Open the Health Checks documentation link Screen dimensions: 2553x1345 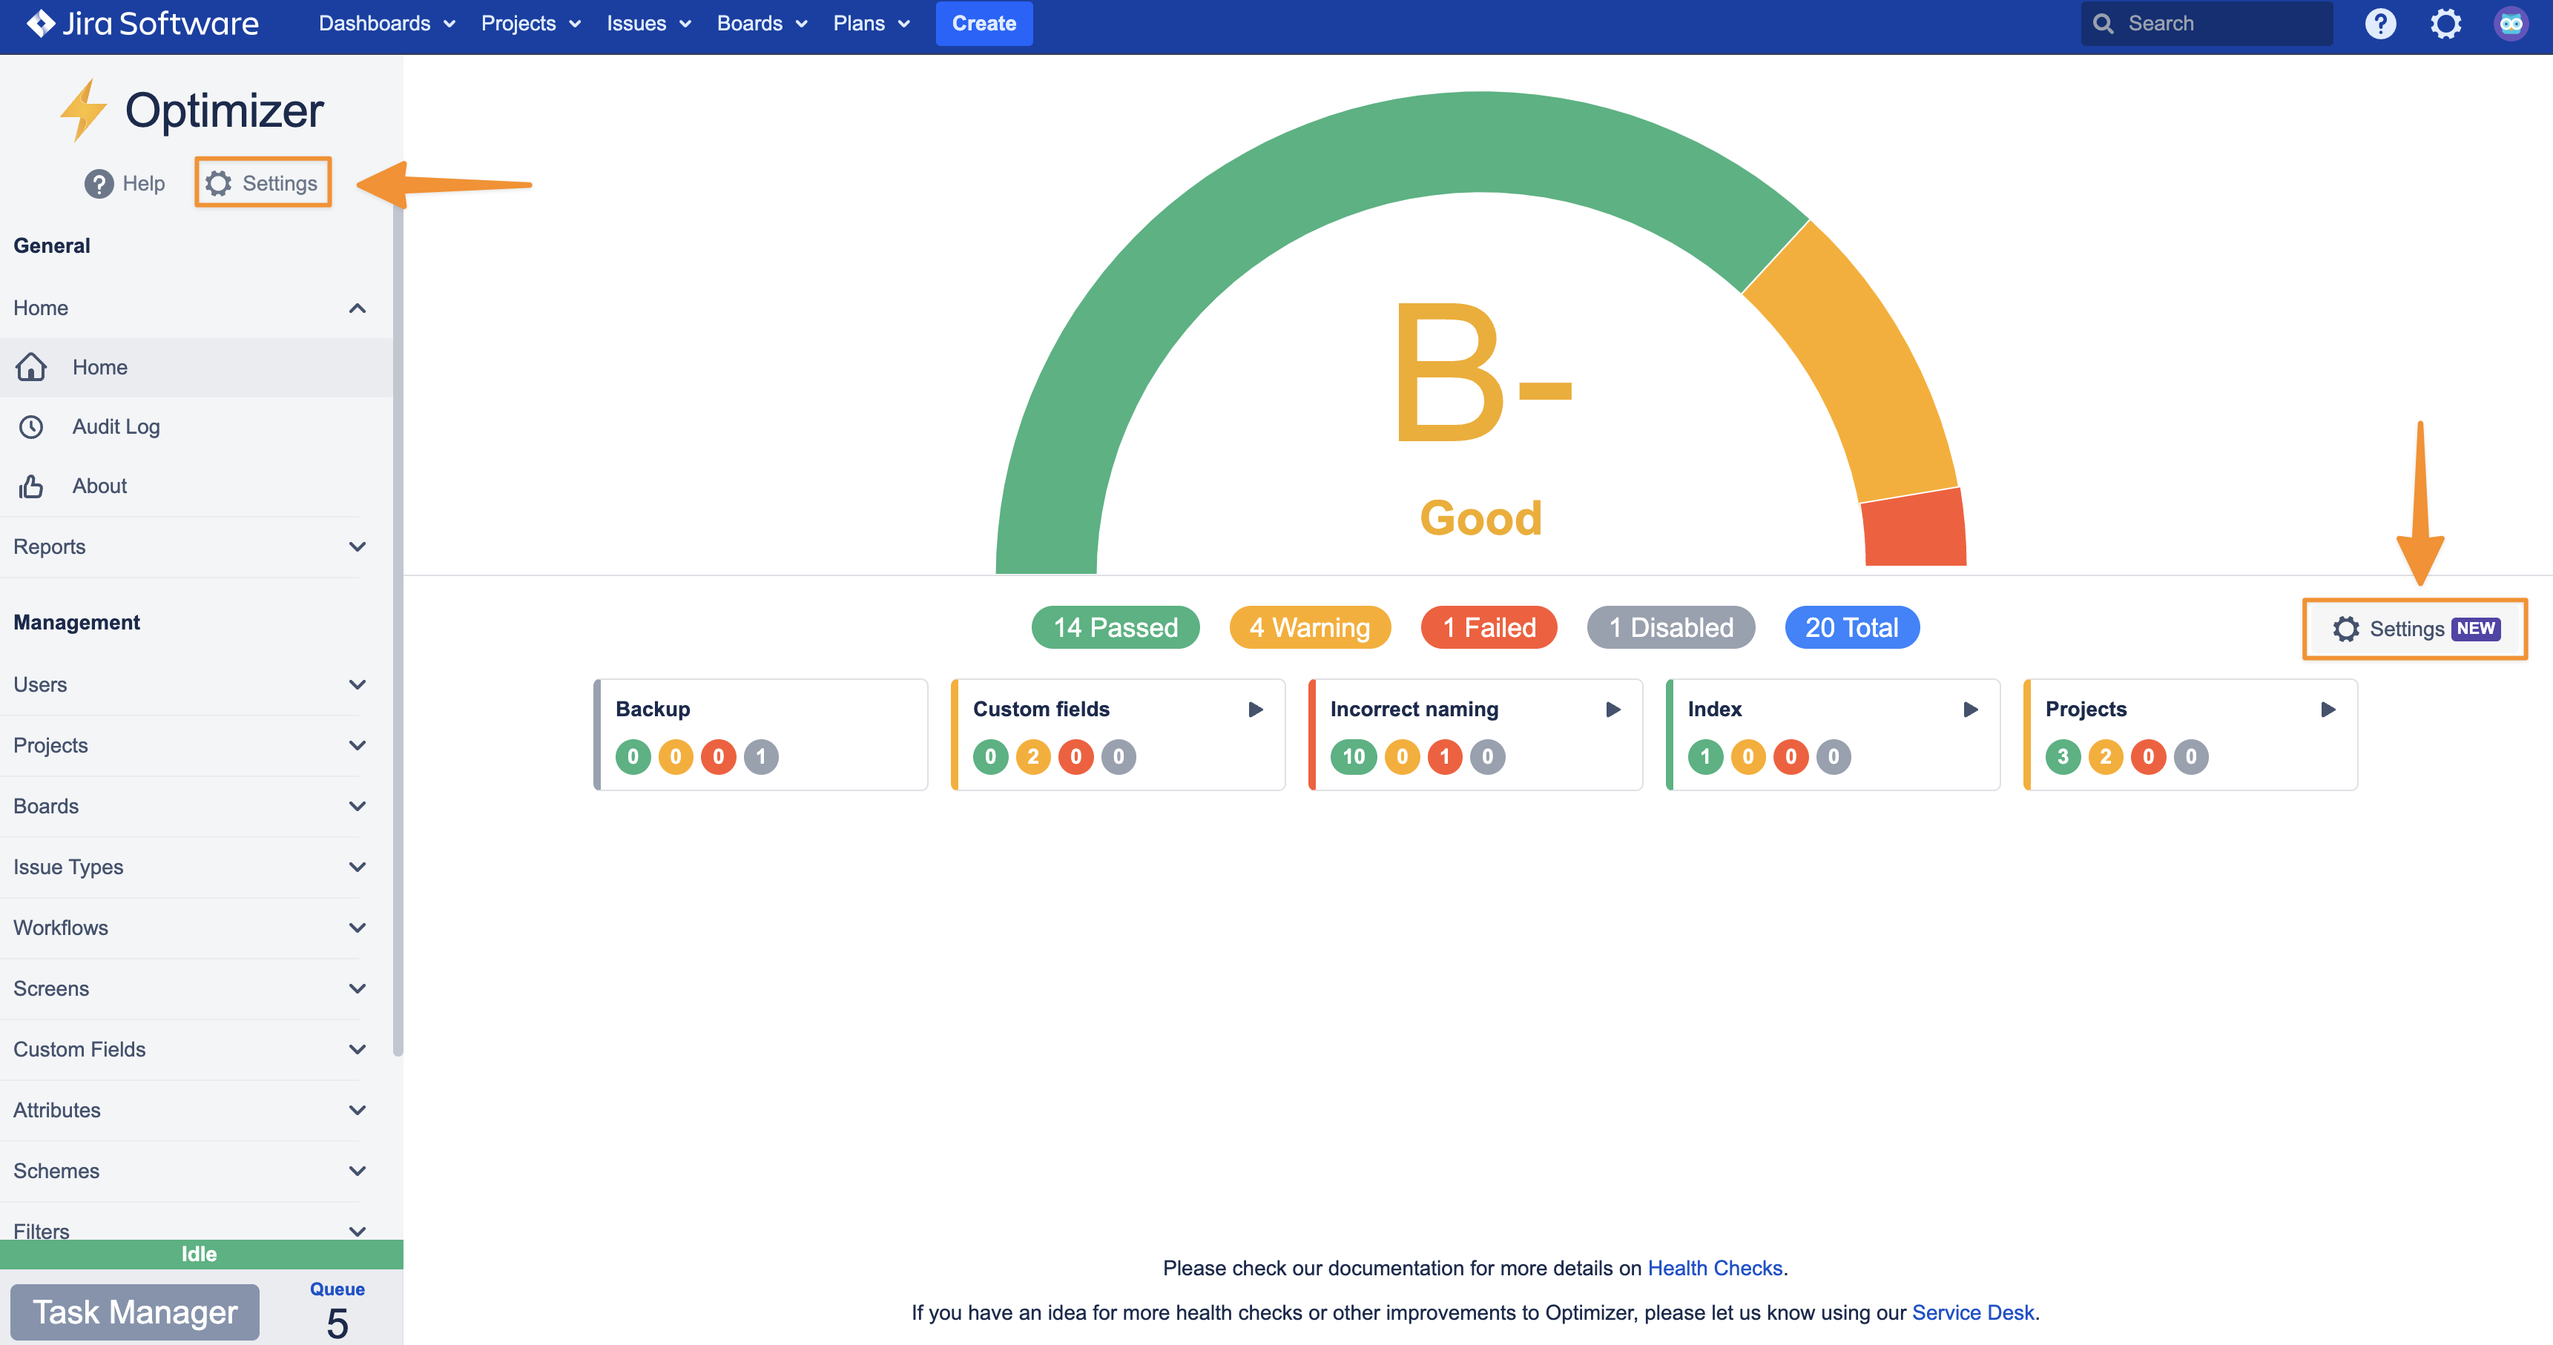point(1713,1268)
